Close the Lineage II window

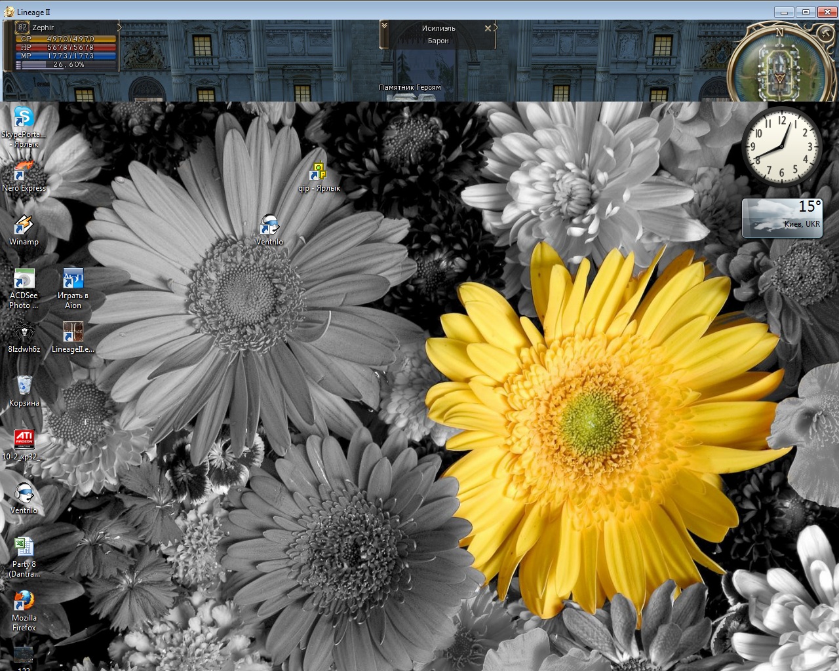(826, 12)
